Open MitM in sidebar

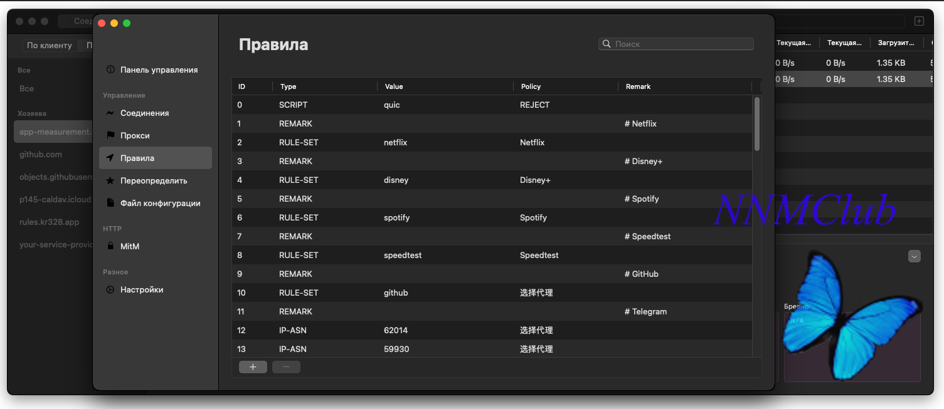tap(156, 246)
